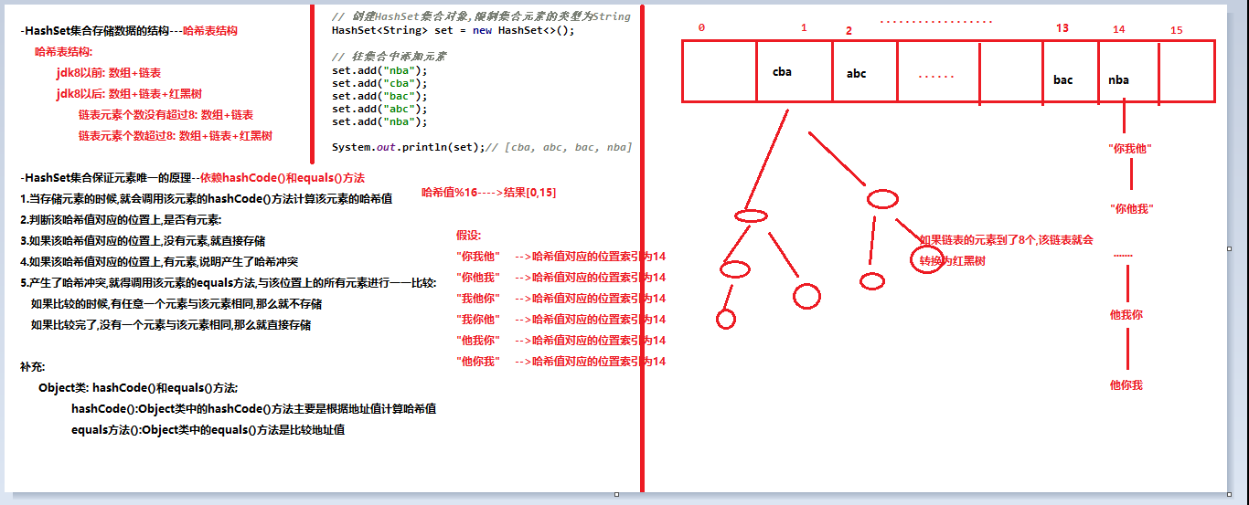Image resolution: width=1249 pixels, height=505 pixels.
Task: Click the 'nba' array cell
Action: (x=1128, y=71)
